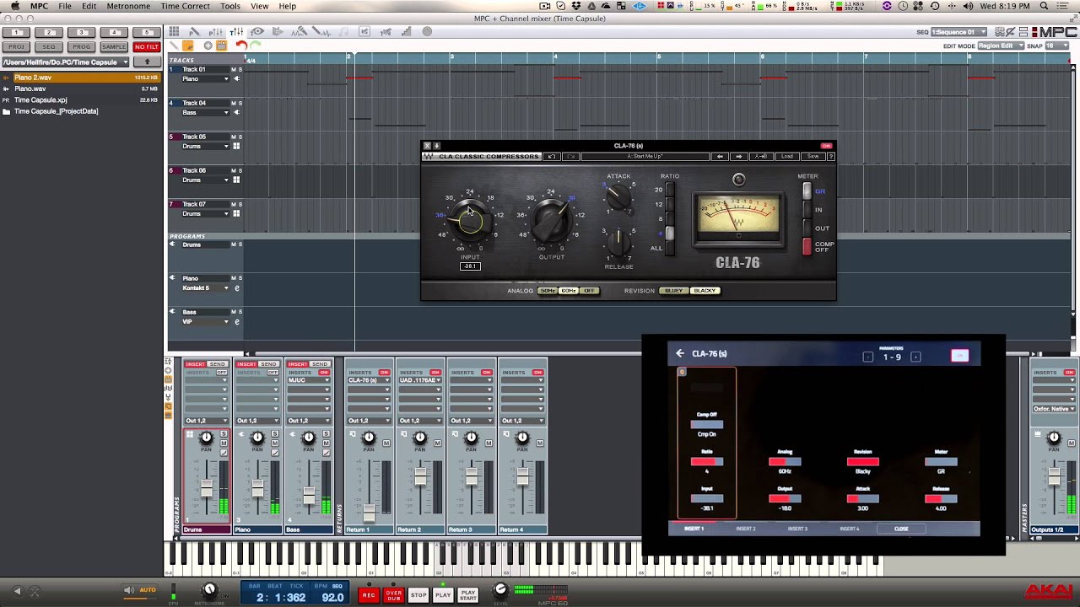Click the CLA-76 input knob
This screenshot has width=1080, height=607.
click(470, 220)
